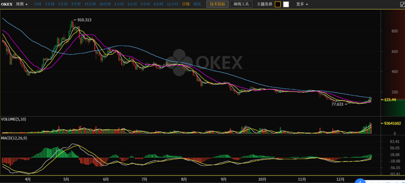Choose the 4小时 interval
Image resolution: width=405 pixels, height=183 pixels.
pos(145,4)
